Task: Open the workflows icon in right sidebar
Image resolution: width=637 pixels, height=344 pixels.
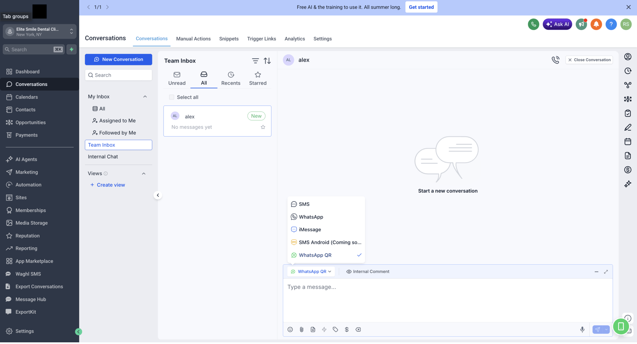Action: pyautogui.click(x=628, y=85)
